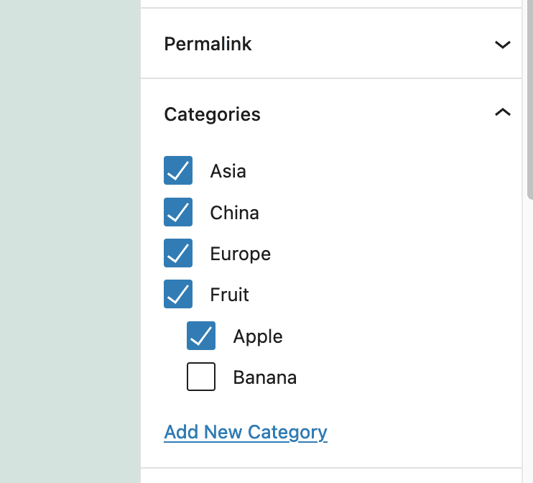Screen dimensions: 533x483
Task: Click the Apple label text
Action: (x=258, y=337)
